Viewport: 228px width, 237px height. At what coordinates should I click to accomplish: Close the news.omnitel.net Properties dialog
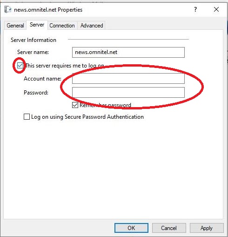click(x=216, y=10)
